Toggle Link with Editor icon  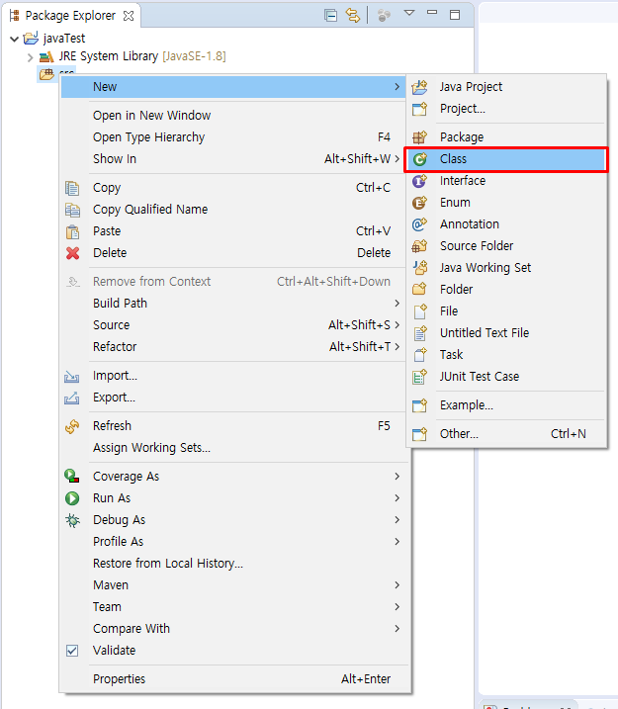tap(353, 16)
